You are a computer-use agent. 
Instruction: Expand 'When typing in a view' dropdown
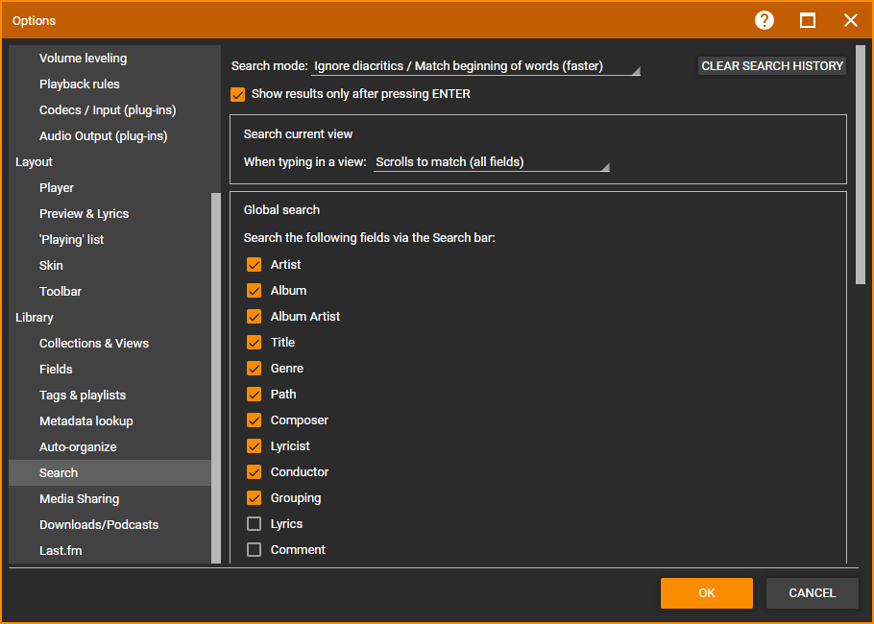[x=492, y=162]
